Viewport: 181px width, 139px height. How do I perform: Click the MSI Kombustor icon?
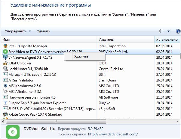(5, 86)
